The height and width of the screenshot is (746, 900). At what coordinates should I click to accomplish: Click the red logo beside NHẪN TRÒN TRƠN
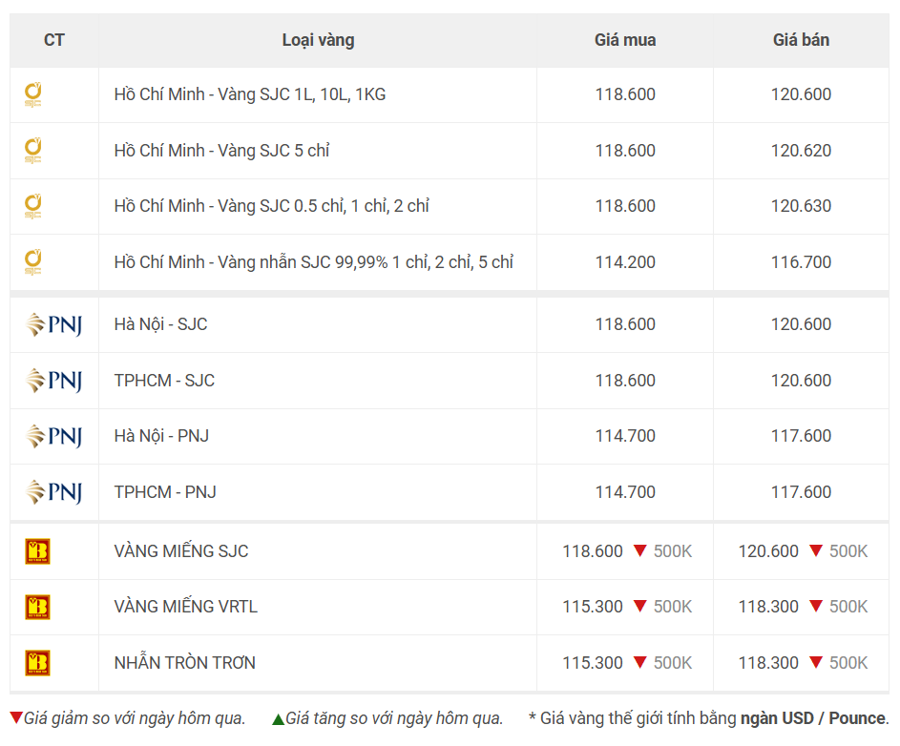tap(38, 663)
